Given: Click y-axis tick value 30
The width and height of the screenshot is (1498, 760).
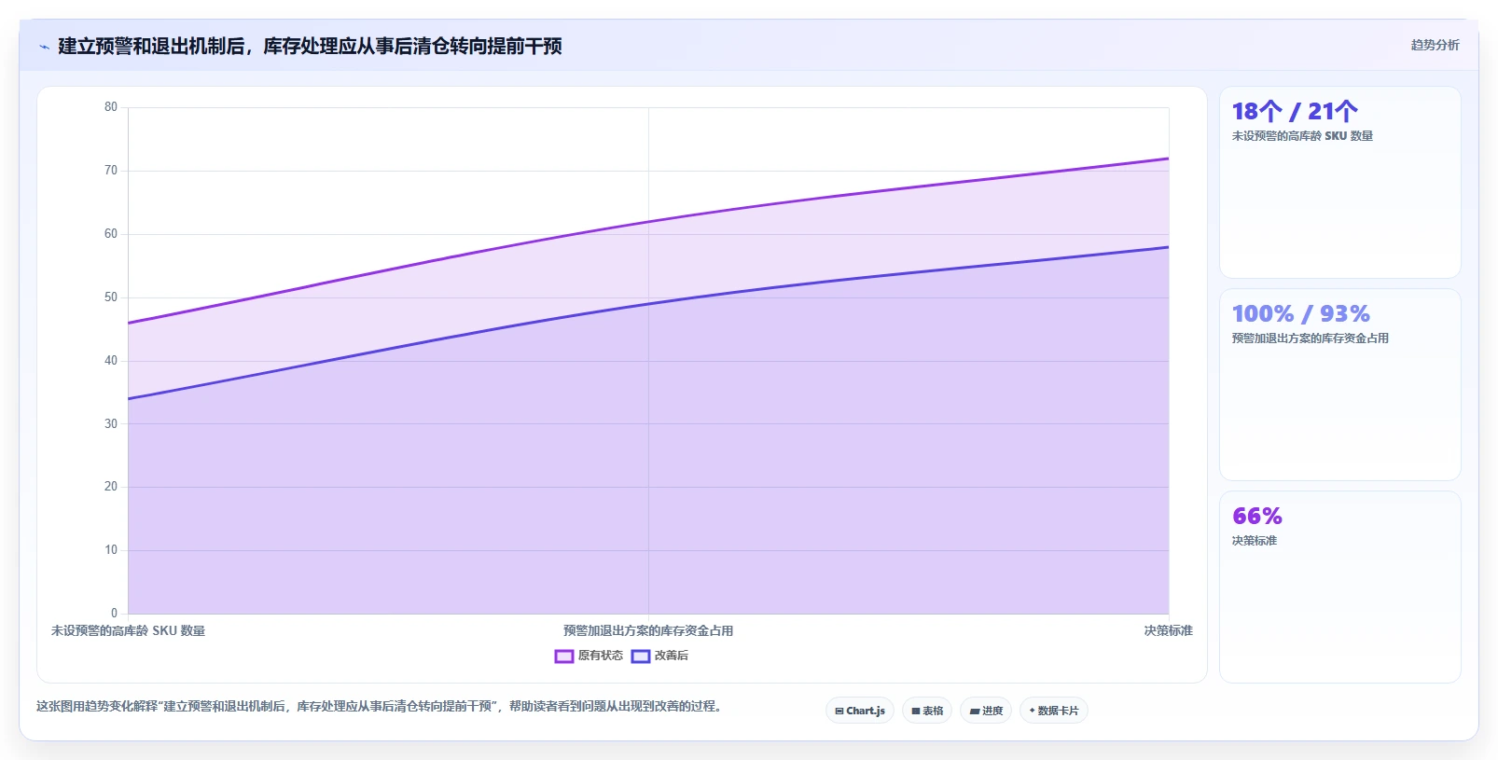Looking at the screenshot, I should point(111,424).
